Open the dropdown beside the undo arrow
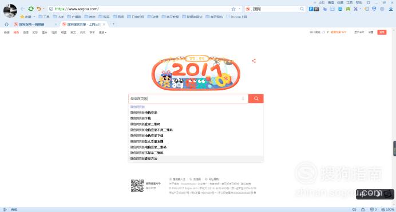Viewport: 396px width, 212px height. click(x=43, y=9)
